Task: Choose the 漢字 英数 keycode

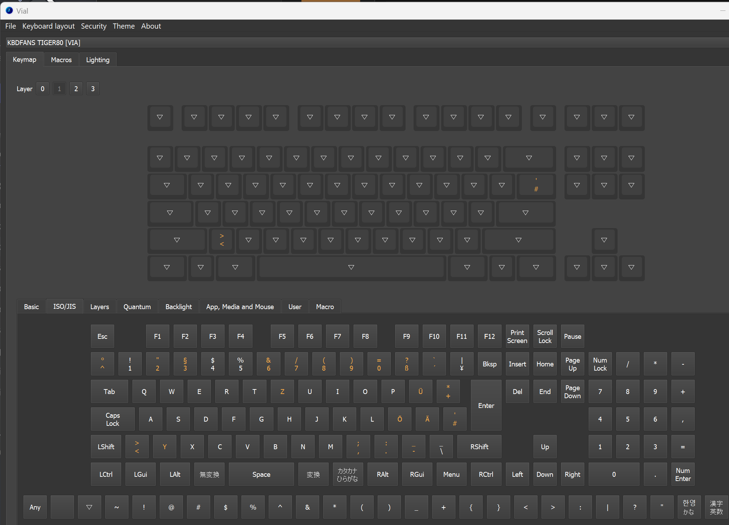Action: click(716, 507)
